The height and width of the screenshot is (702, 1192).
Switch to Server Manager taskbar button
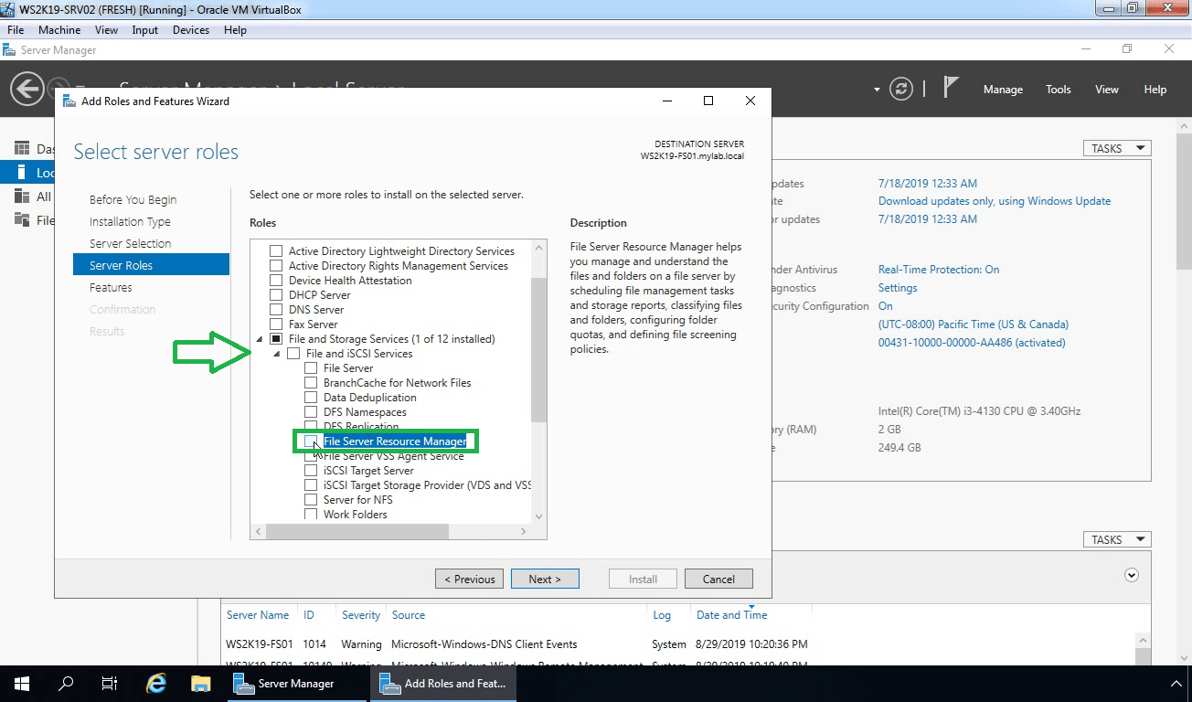(296, 683)
